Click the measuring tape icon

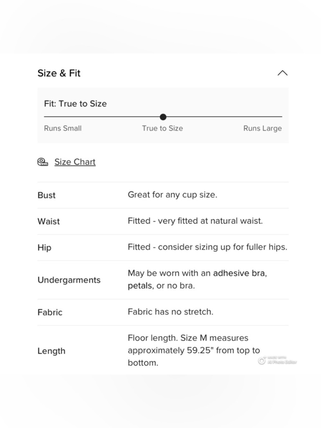pos(43,162)
